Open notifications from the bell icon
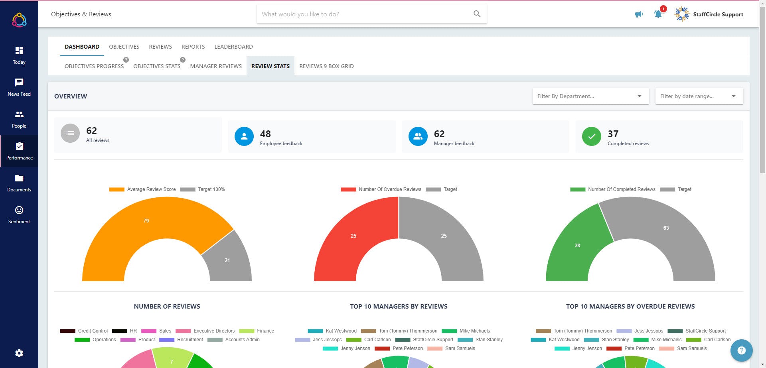The image size is (766, 368). pos(658,14)
